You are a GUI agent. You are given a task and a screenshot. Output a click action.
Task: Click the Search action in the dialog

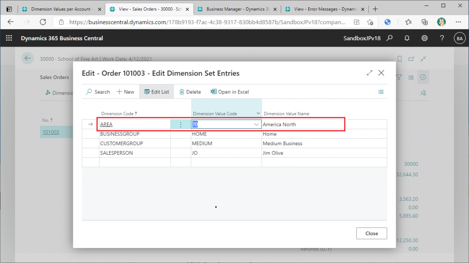pos(98,92)
